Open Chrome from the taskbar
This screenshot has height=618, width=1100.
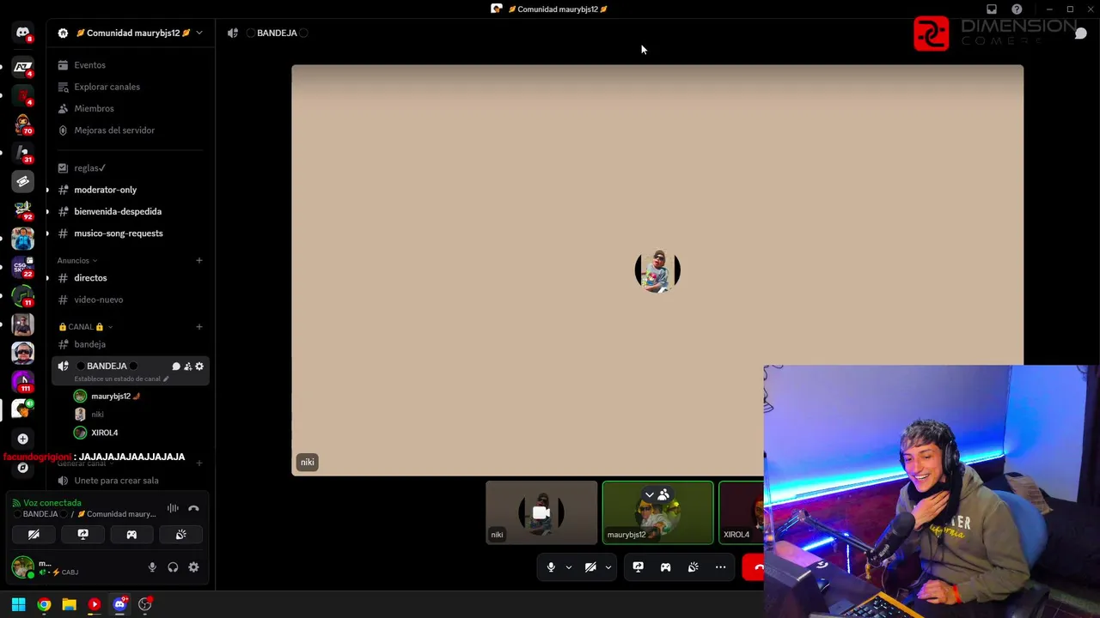point(44,604)
